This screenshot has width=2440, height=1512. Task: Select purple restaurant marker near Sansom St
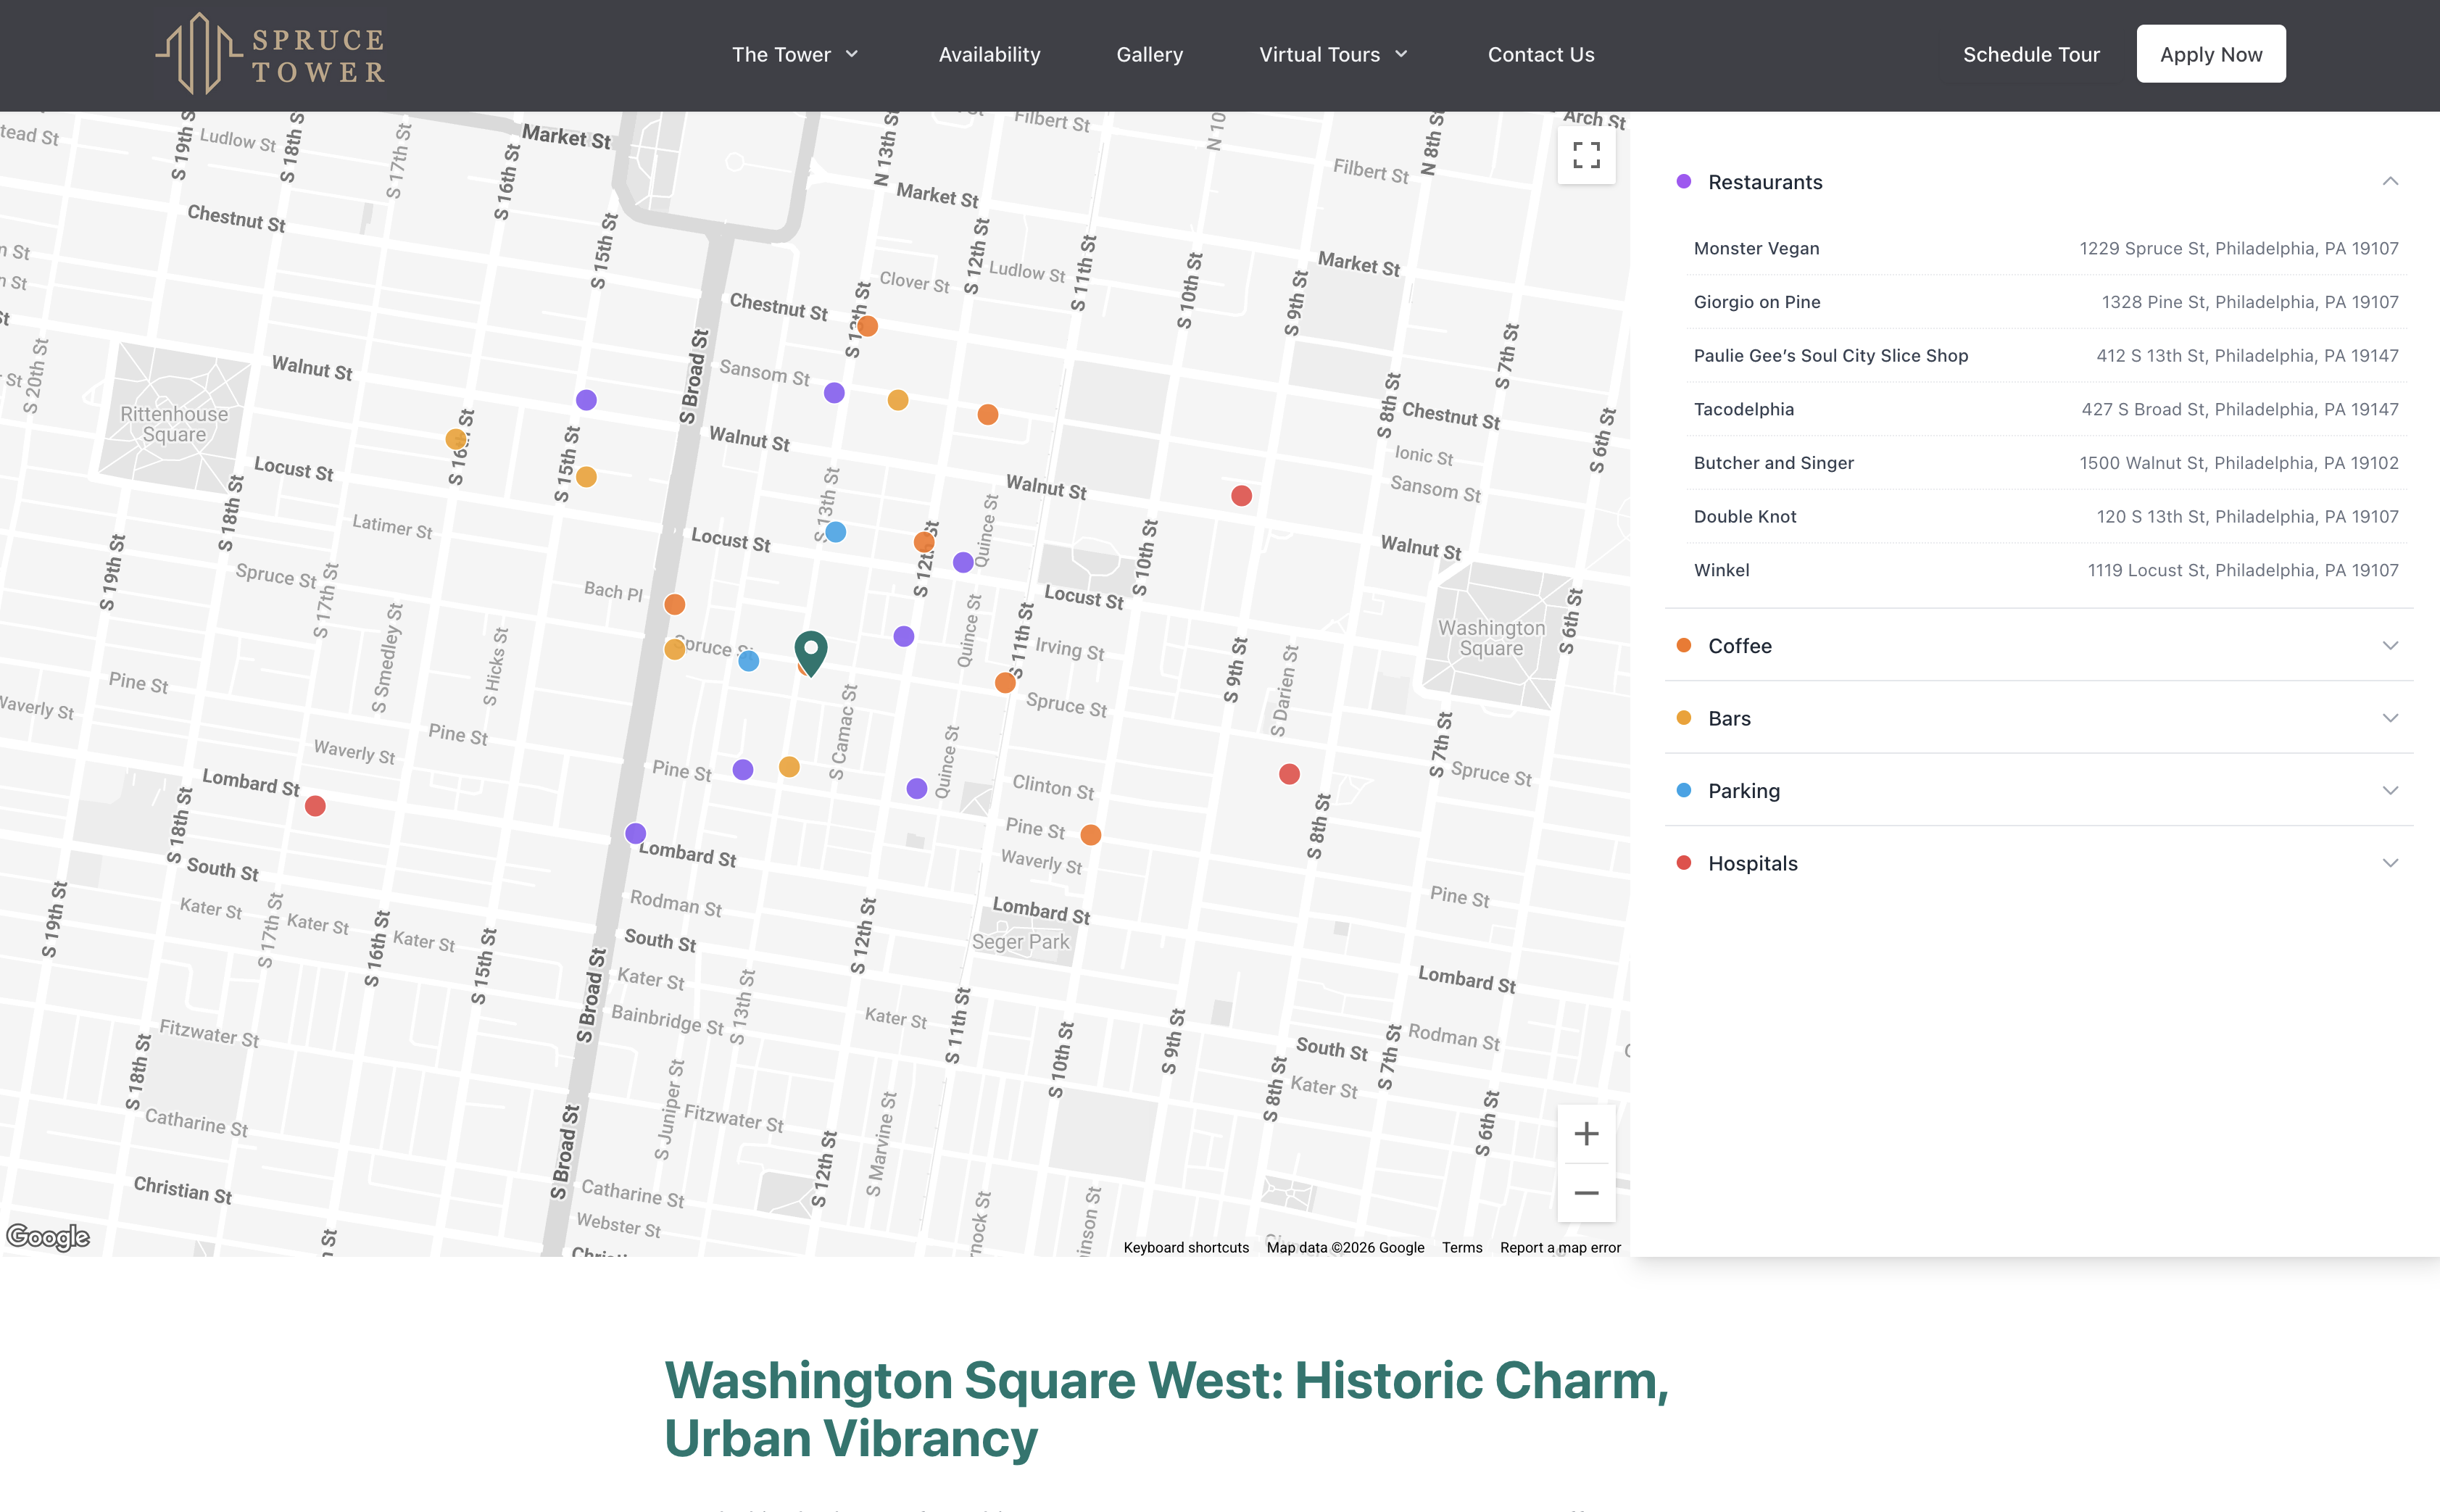834,393
